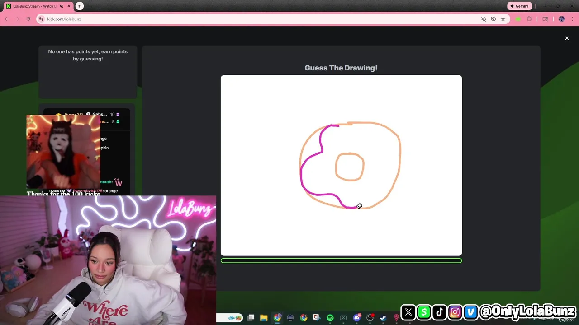Open a new browser tab

[80, 6]
